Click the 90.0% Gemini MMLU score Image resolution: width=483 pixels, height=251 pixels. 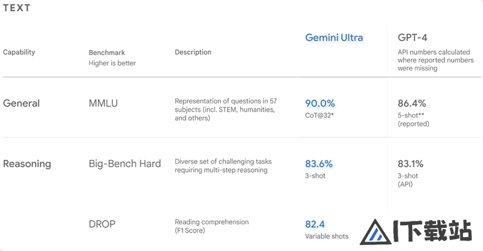pyautogui.click(x=320, y=103)
